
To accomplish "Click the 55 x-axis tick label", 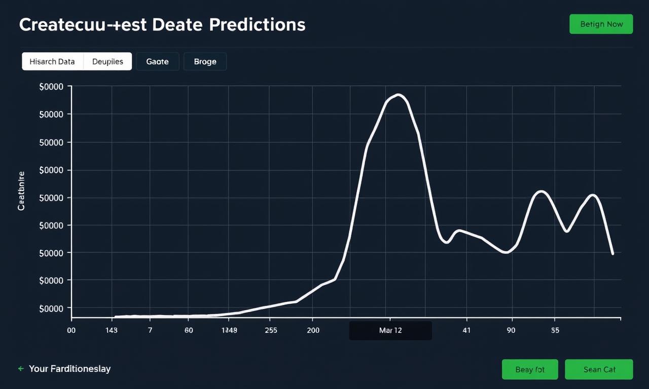I will click(x=555, y=330).
